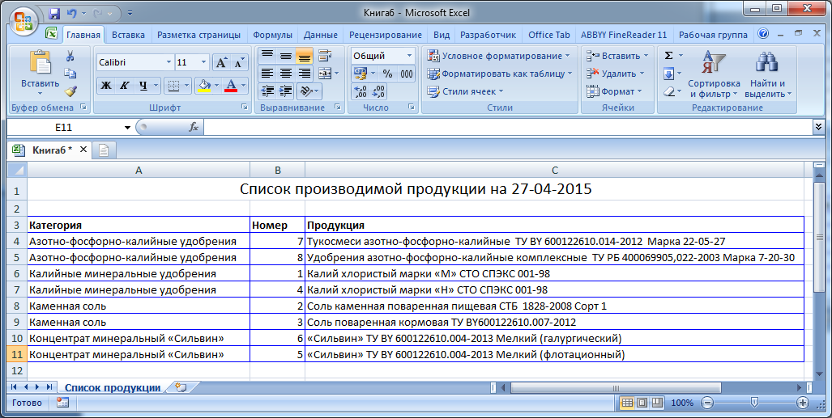The height and width of the screenshot is (418, 832).
Task: Increase indent icon
Action: 286,91
